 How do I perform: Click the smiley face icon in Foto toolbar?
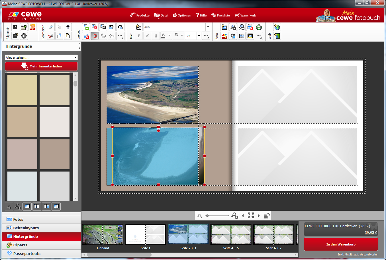[x=259, y=27]
